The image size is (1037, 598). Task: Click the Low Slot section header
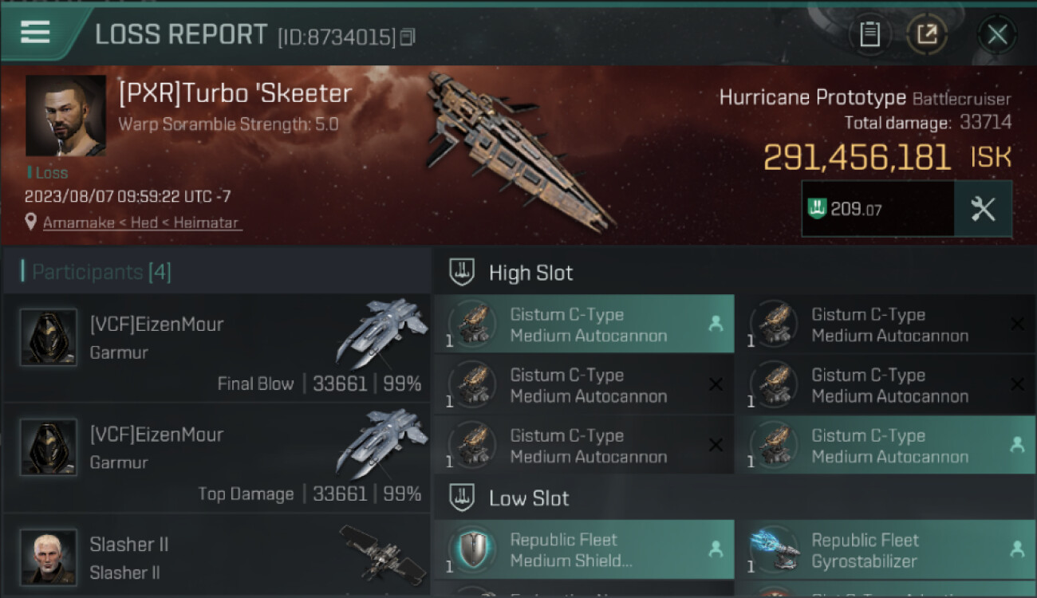coord(529,498)
